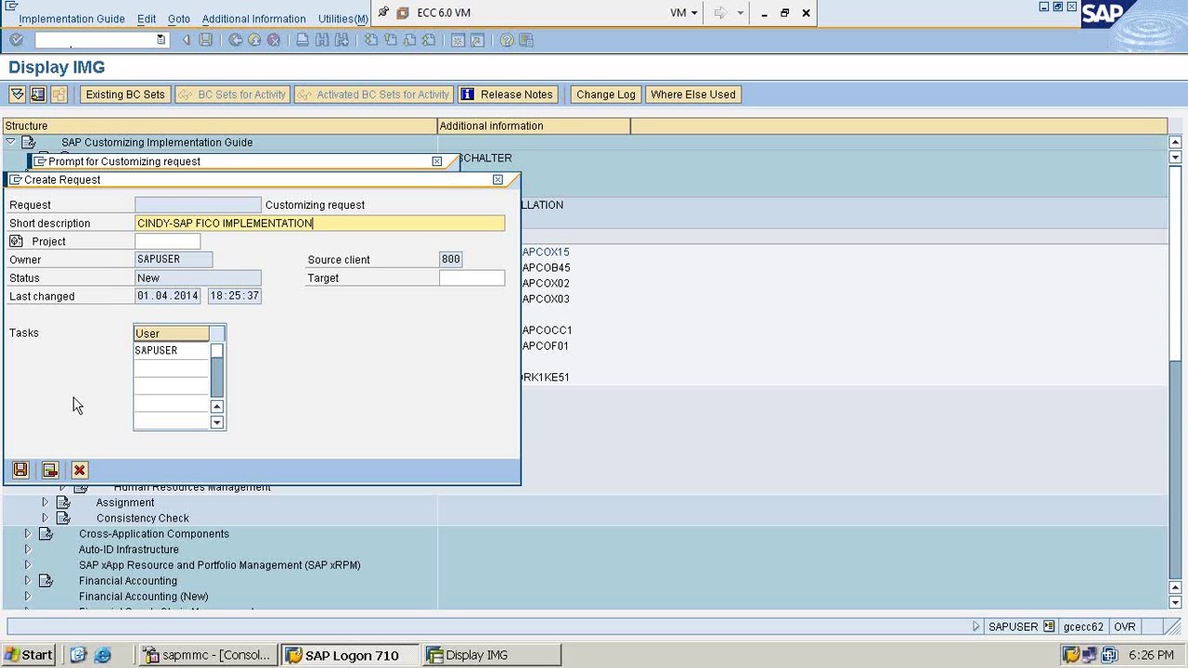Click the red Cancel icon in the toolbar

point(274,40)
